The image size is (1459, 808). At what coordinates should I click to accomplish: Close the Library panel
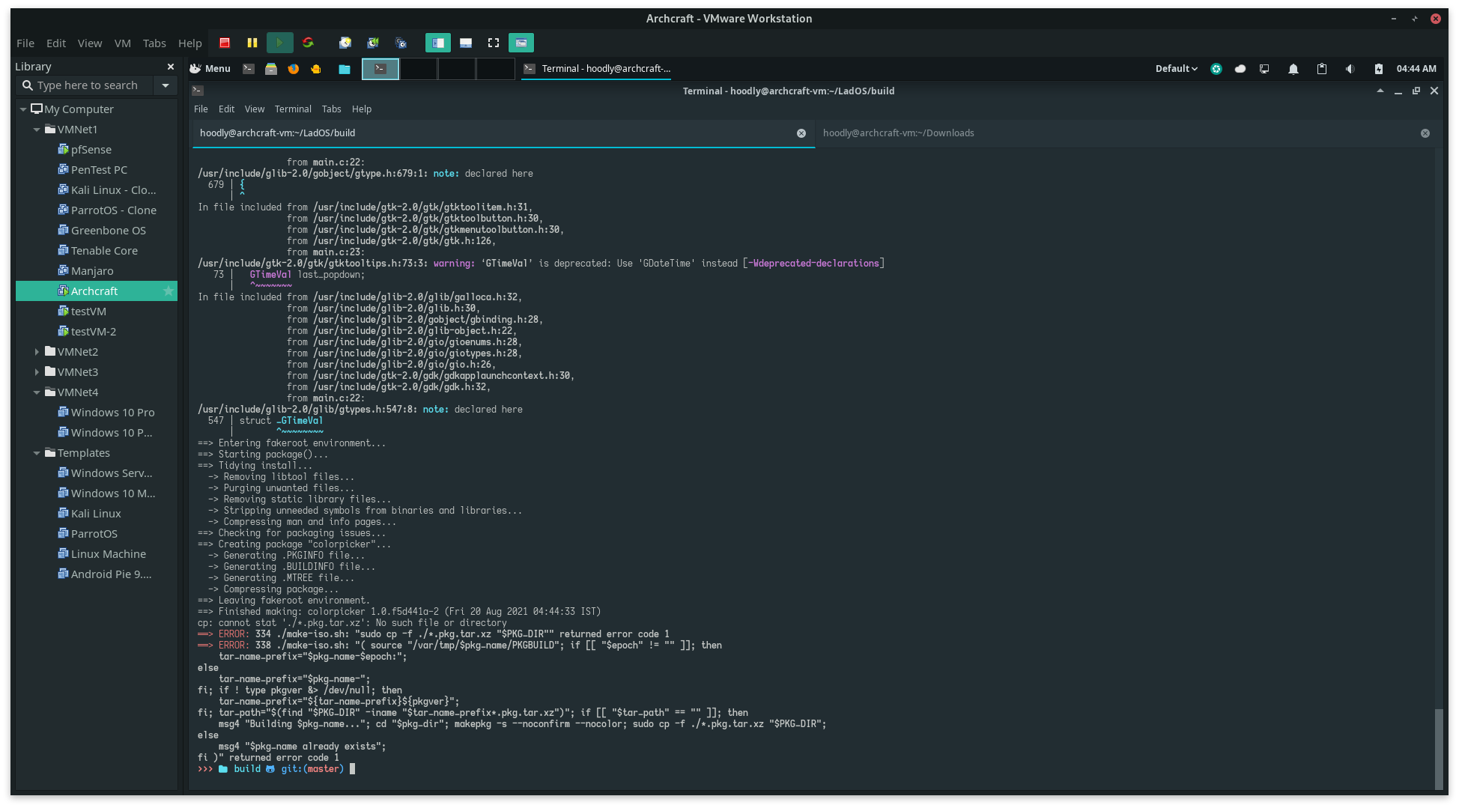coord(171,67)
